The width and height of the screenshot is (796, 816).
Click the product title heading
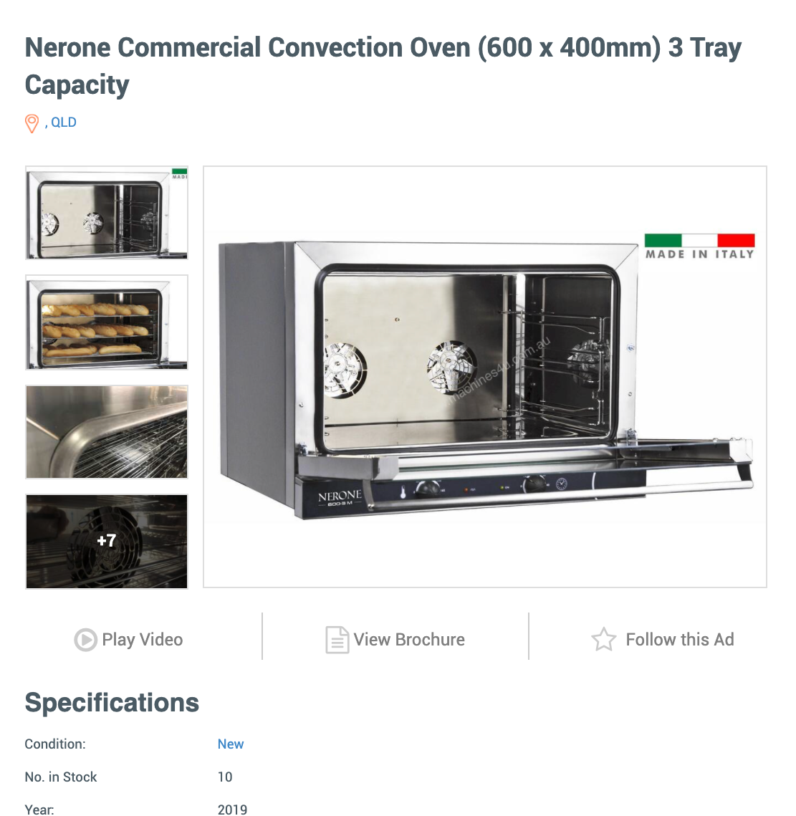click(x=383, y=66)
